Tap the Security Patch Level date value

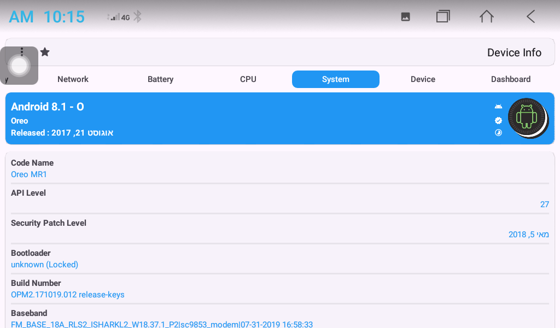click(529, 235)
